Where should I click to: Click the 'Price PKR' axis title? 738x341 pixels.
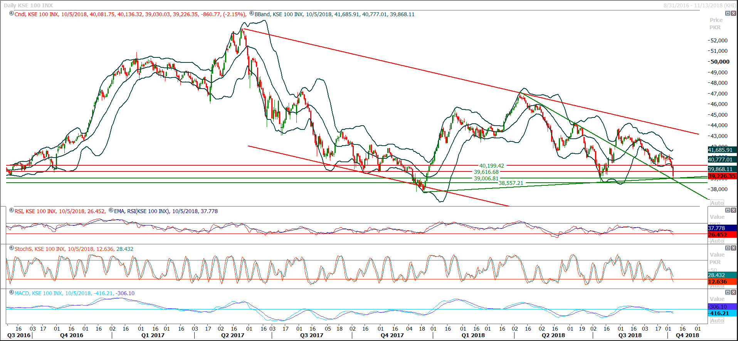[716, 24]
